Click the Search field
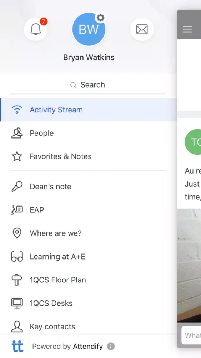 [87, 85]
